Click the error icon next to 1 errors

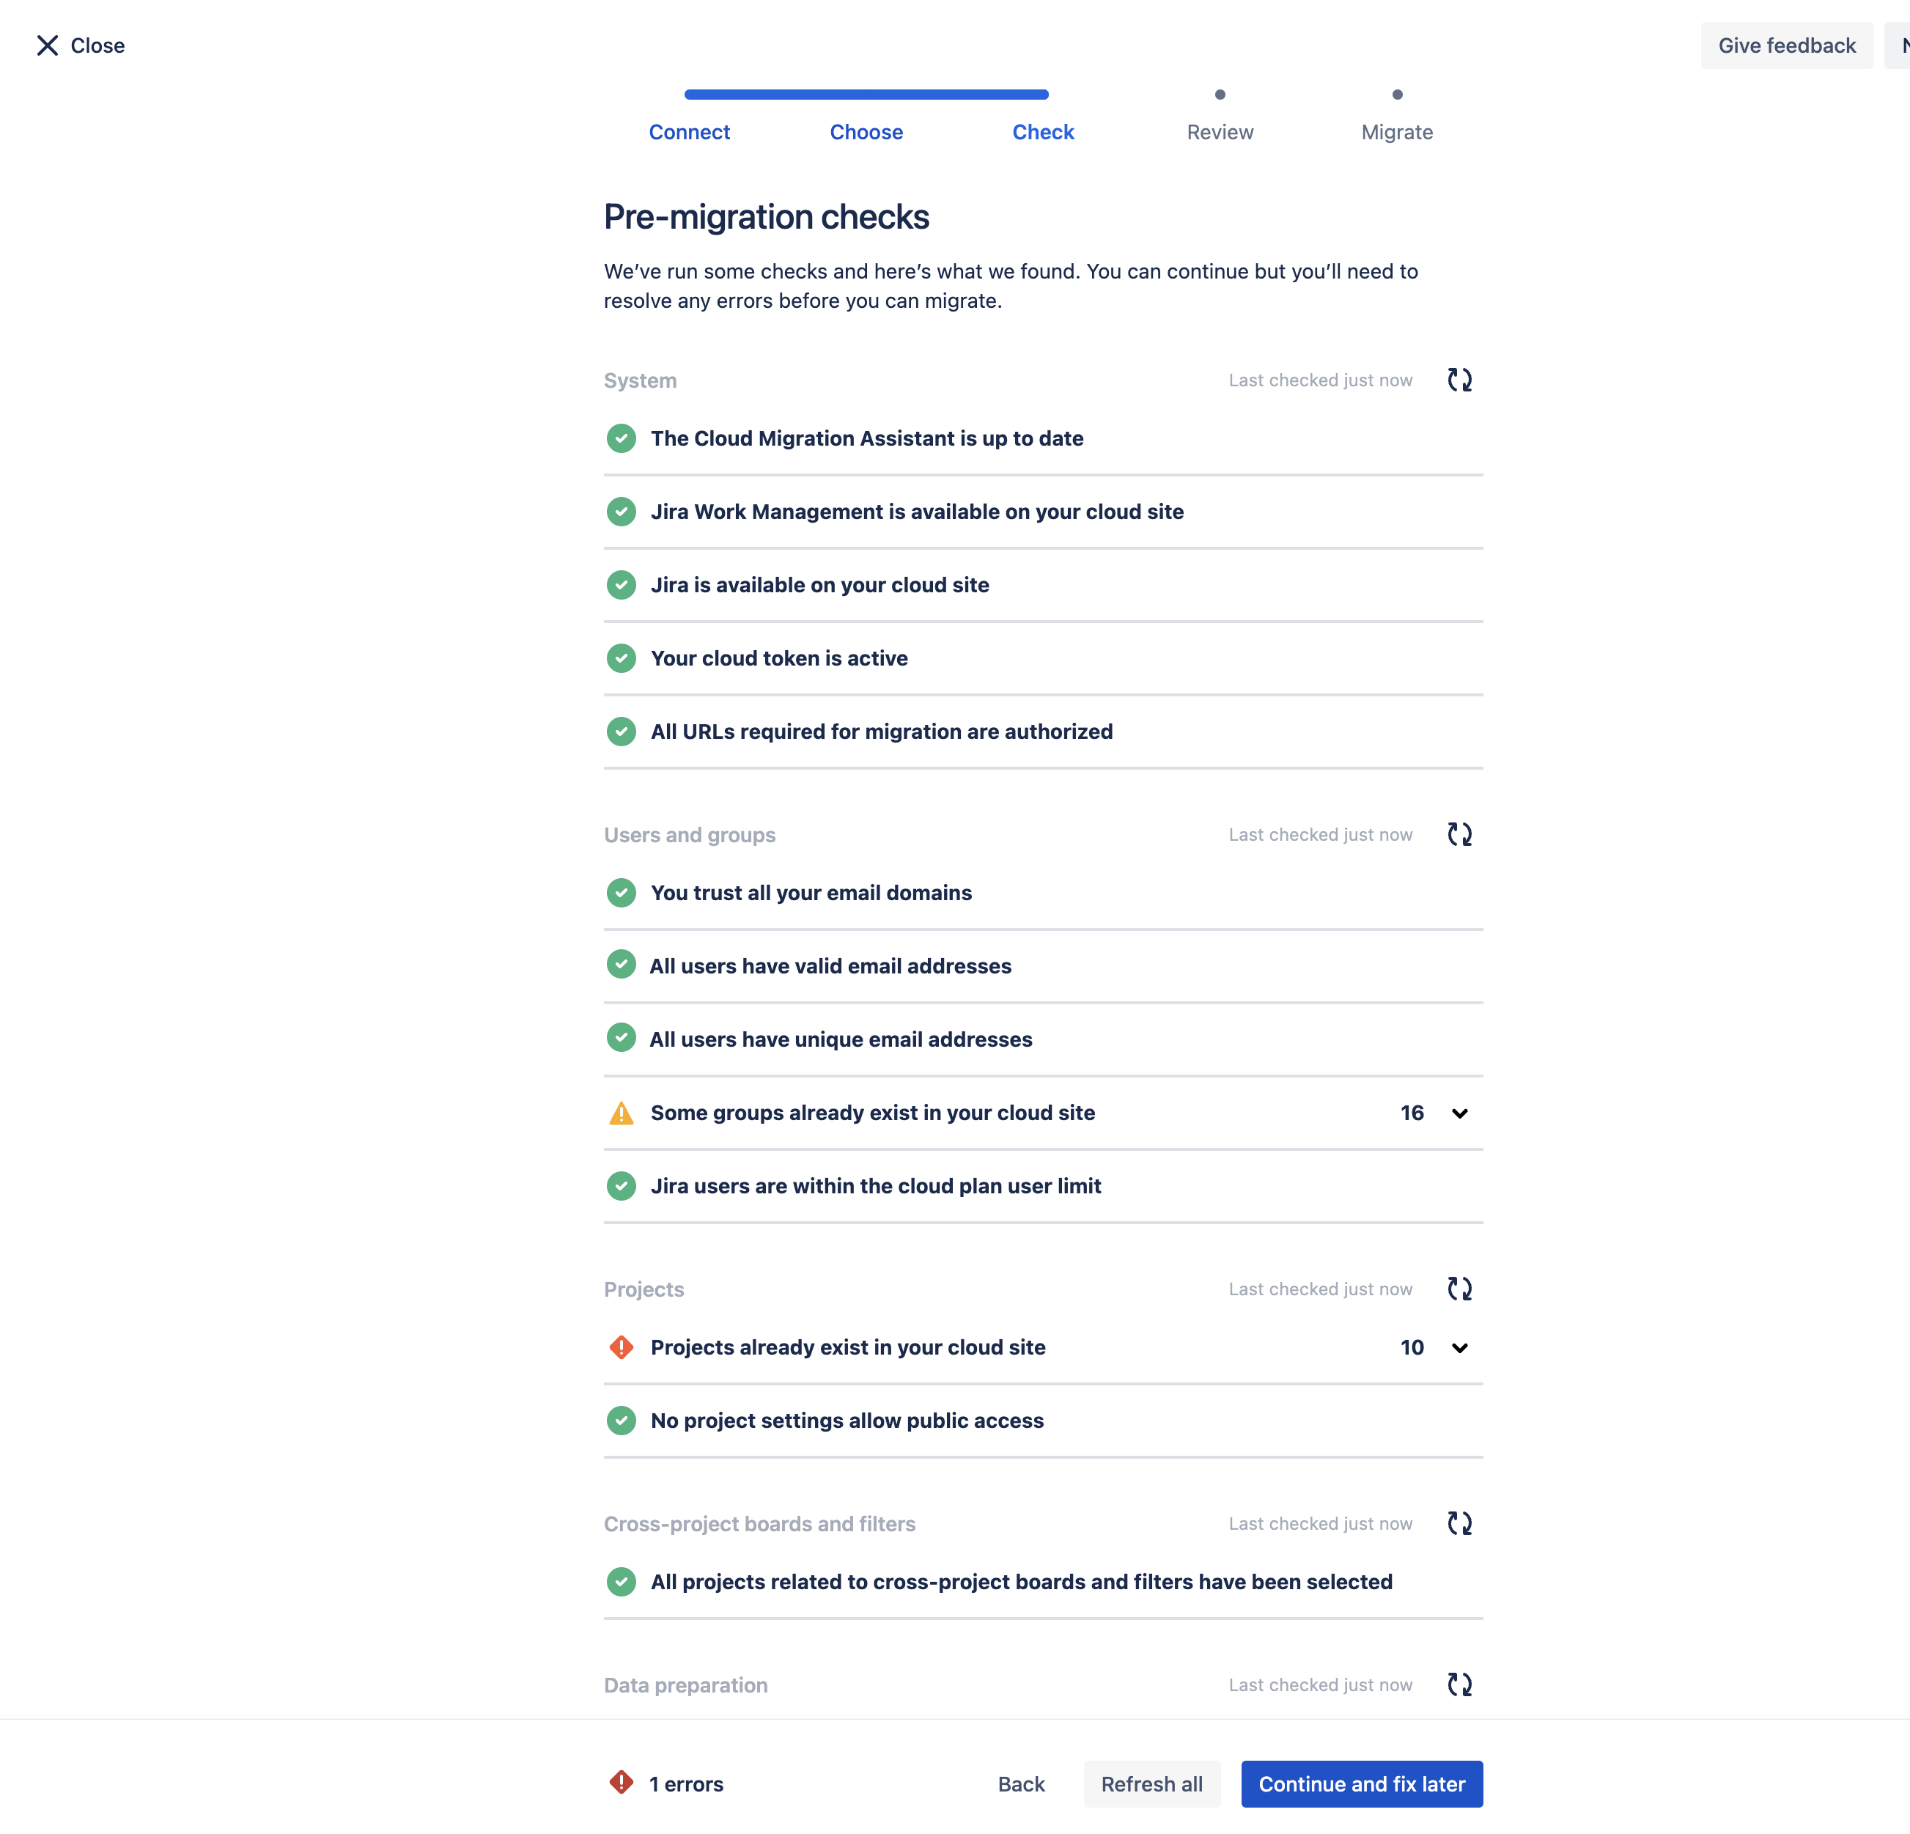pos(621,1783)
